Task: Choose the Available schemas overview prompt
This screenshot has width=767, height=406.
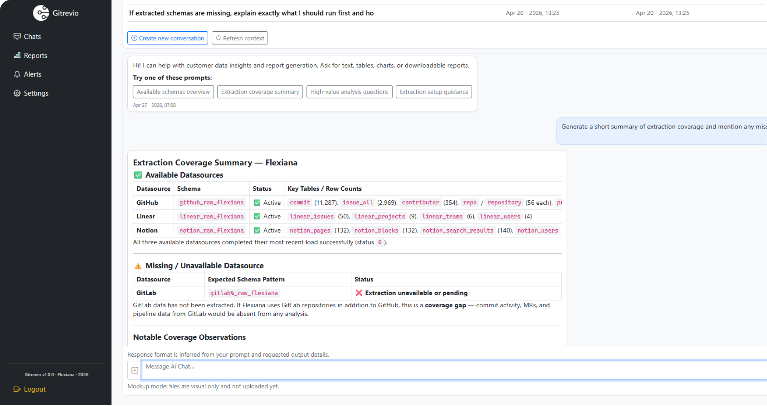Action: (x=173, y=92)
